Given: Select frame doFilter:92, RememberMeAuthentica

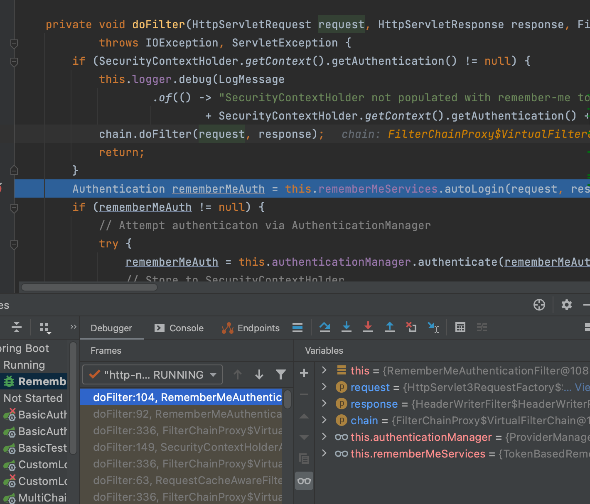Looking at the screenshot, I should (181, 414).
